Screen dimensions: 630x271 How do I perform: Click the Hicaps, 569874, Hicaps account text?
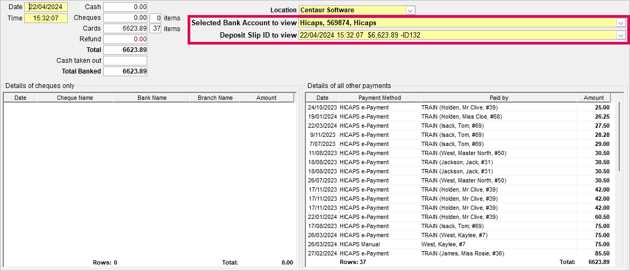(x=338, y=23)
